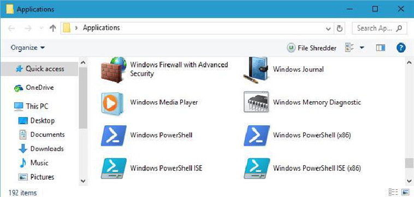Click the File Shredder button
This screenshot has width=414, height=197.
click(311, 48)
